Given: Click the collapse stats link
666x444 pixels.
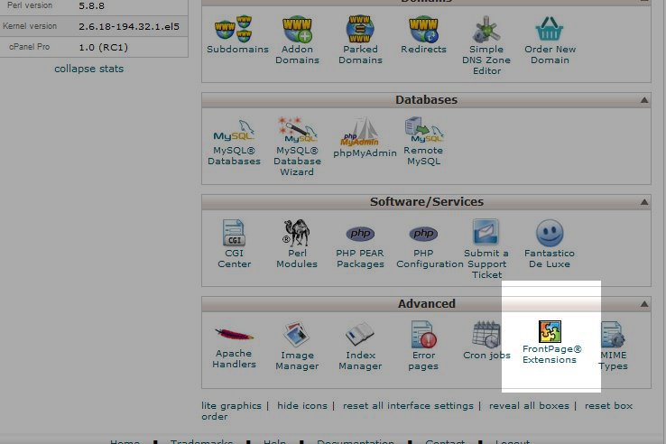Looking at the screenshot, I should (88, 69).
